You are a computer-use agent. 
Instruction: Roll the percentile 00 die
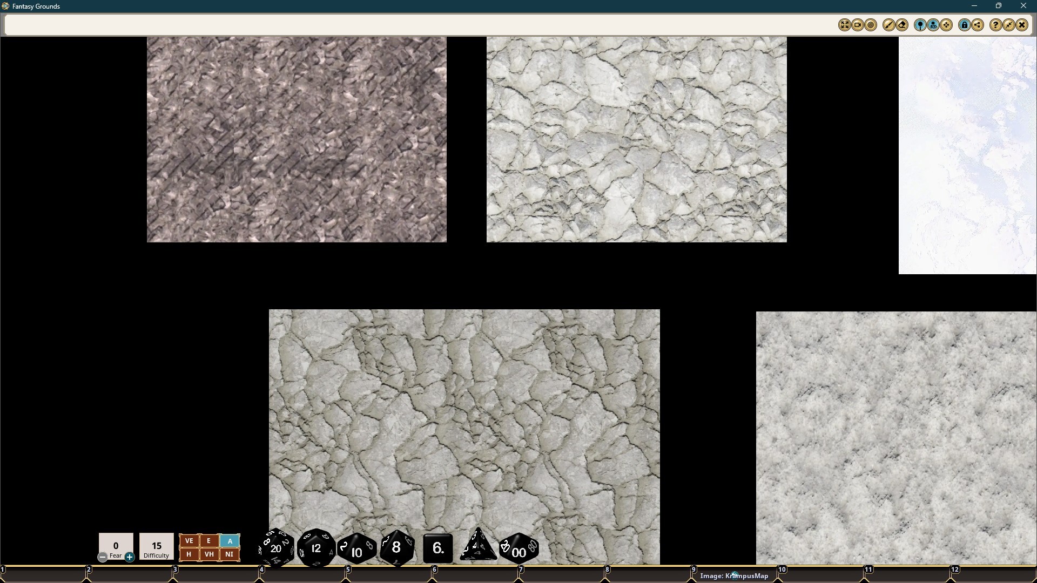click(x=518, y=550)
